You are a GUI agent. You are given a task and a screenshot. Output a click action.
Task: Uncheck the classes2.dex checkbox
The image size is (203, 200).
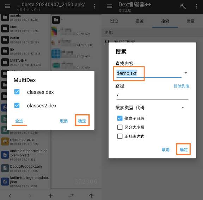[17, 105]
